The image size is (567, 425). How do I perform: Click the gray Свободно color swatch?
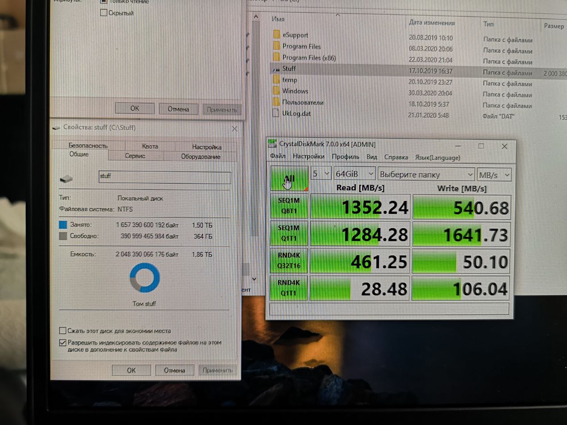pos(63,236)
